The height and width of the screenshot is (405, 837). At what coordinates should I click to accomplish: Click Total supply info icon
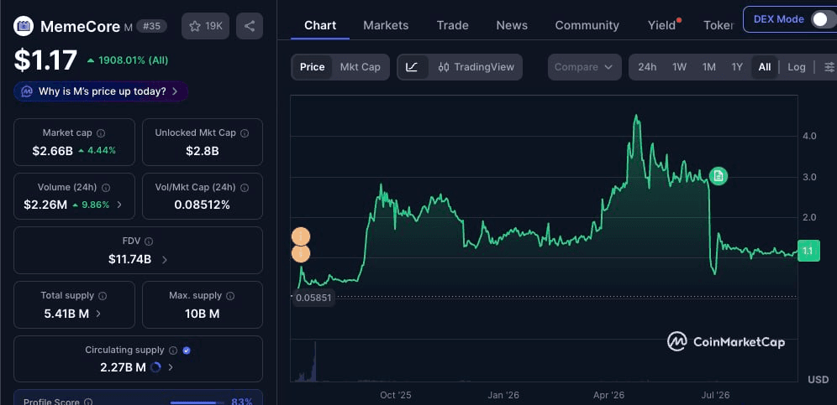pyautogui.click(x=103, y=296)
